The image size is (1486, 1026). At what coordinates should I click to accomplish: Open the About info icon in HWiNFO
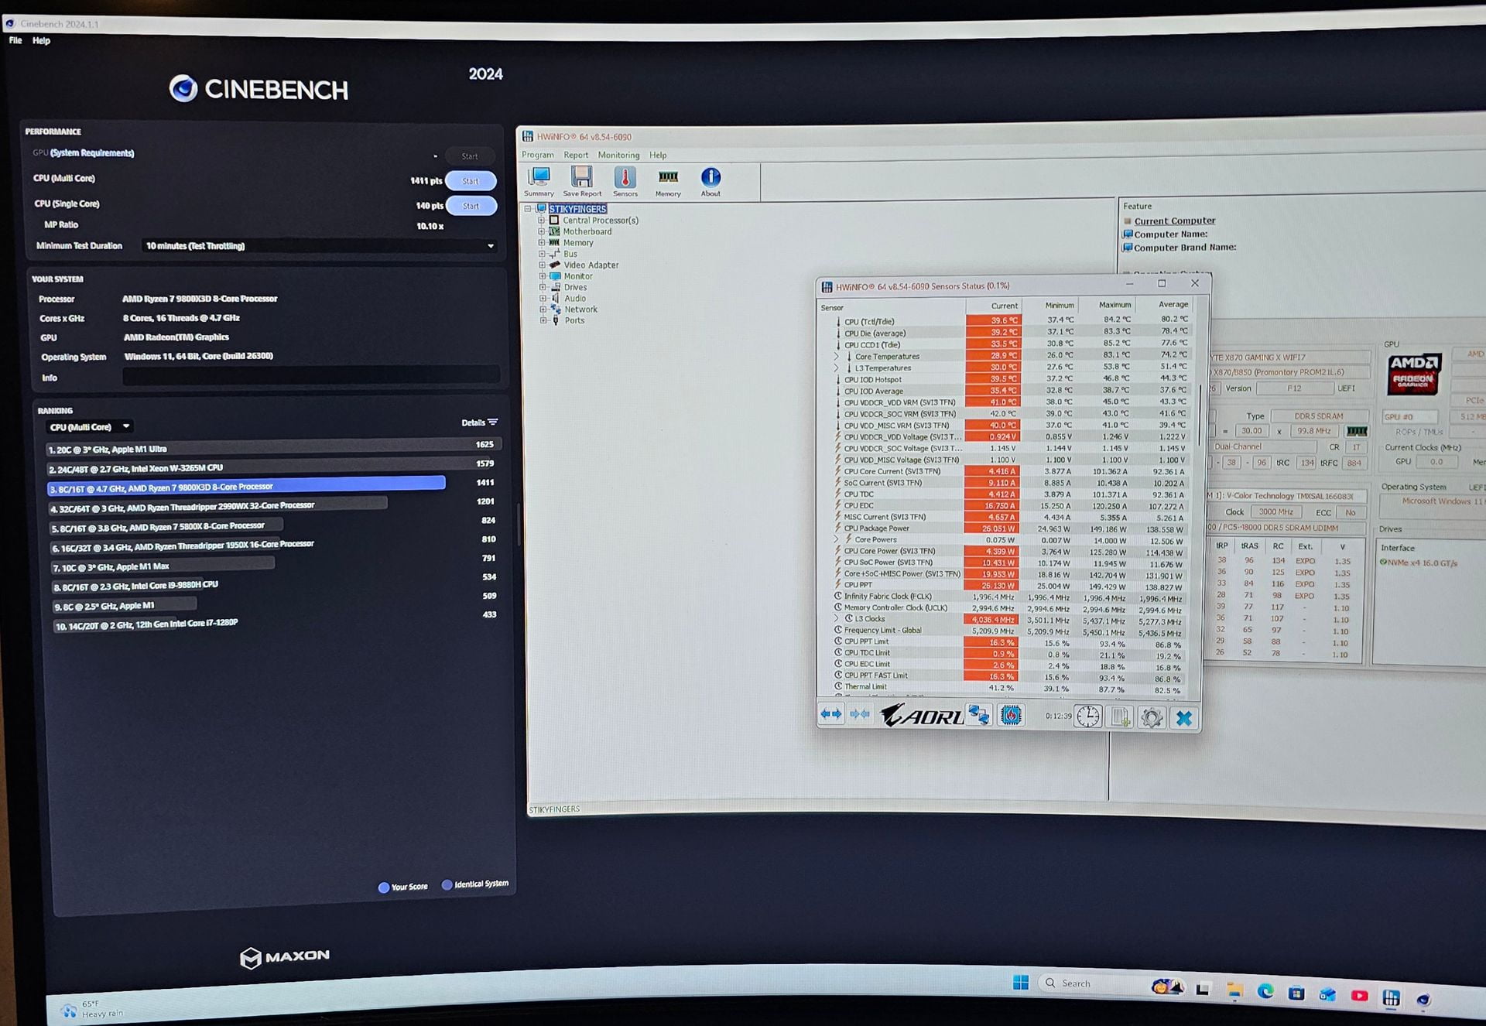[710, 181]
